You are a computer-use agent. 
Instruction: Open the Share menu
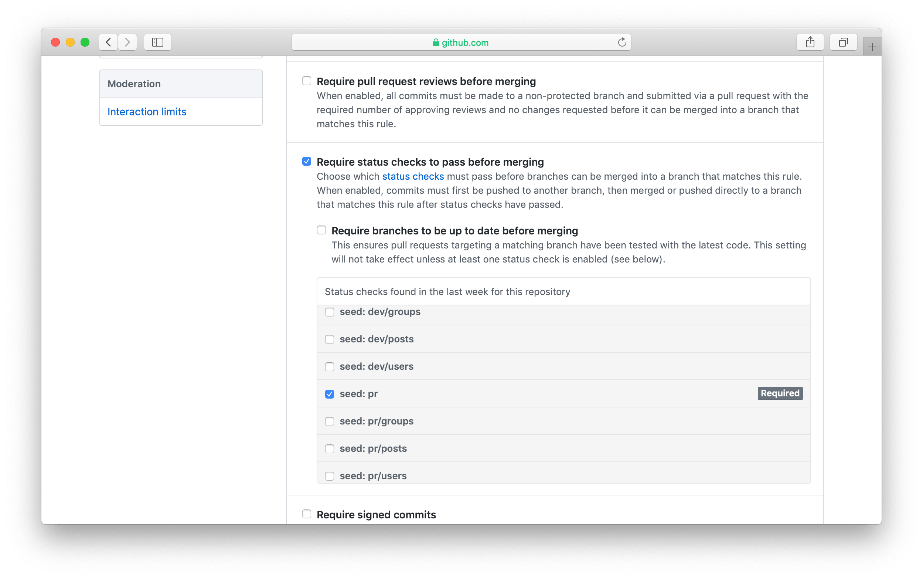(811, 42)
